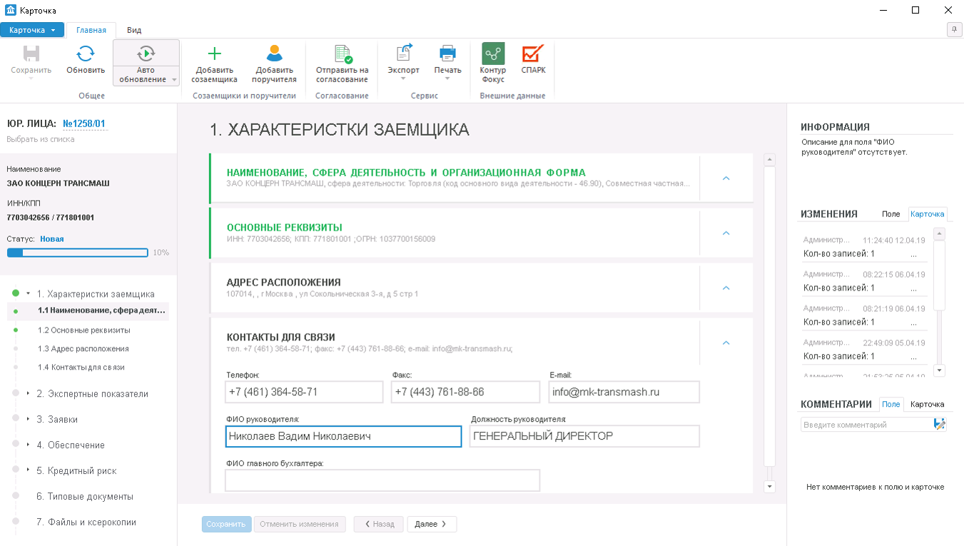This screenshot has height=546, width=964.
Task: Click the Печать printer icon
Action: (x=447, y=51)
